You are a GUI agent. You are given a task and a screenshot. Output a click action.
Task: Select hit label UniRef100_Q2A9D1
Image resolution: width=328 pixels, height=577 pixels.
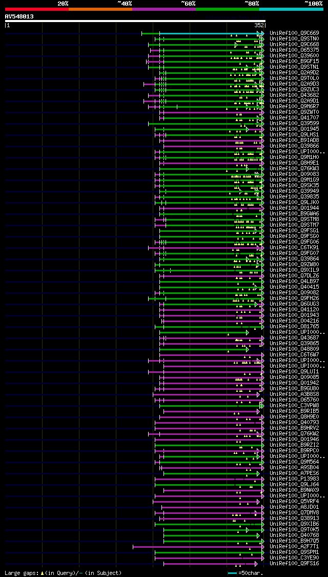pos(294,101)
